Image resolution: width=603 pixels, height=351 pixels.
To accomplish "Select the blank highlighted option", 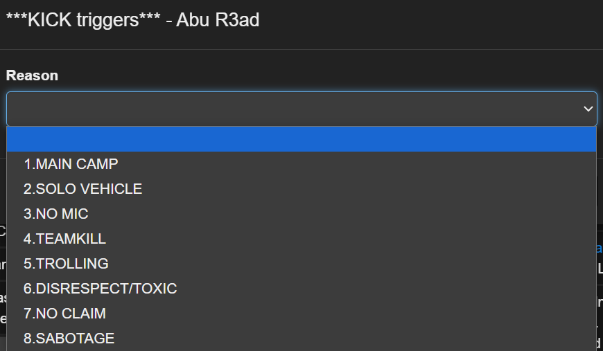I will pos(301,139).
